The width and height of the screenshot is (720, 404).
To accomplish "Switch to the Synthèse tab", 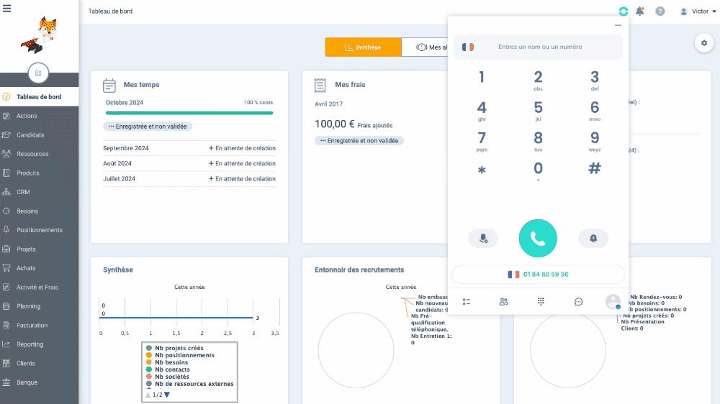I will coord(363,47).
